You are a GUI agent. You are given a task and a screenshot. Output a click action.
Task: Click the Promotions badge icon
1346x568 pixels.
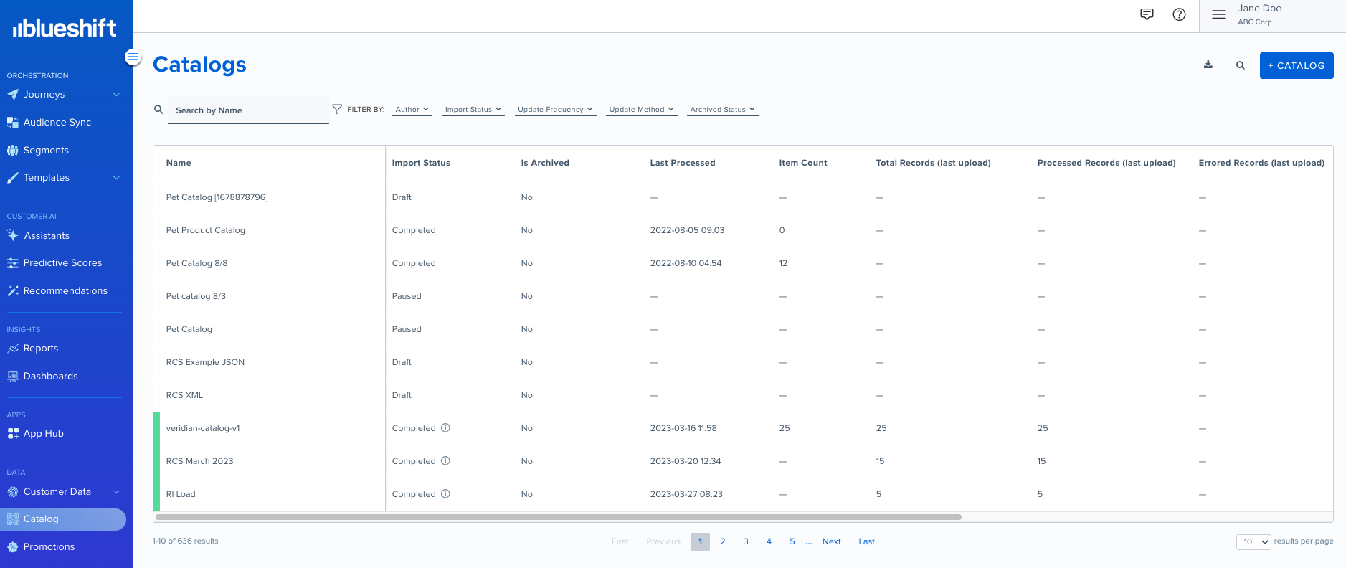[x=13, y=546]
